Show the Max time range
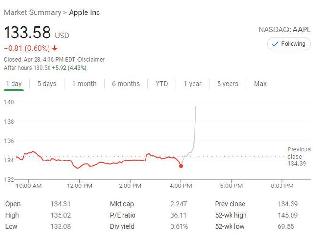This screenshot has width=317, height=235. [x=260, y=84]
